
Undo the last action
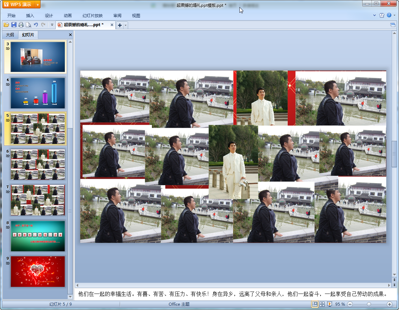(x=36, y=25)
